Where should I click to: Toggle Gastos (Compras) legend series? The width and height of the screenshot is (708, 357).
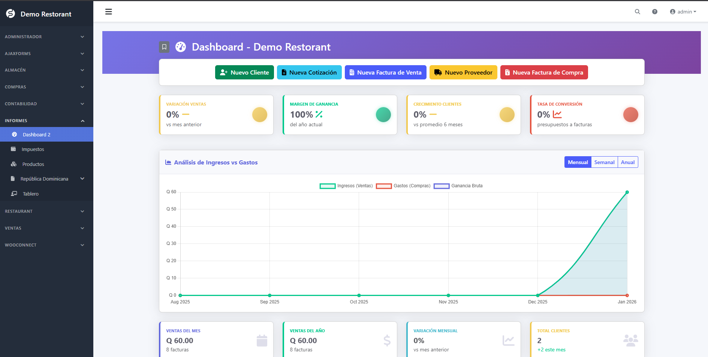(403, 186)
